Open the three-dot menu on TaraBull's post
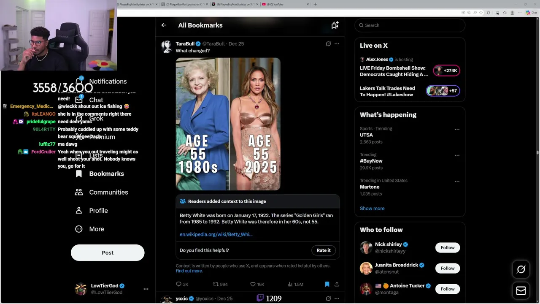Image resolution: width=540 pixels, height=304 pixels. [337, 43]
